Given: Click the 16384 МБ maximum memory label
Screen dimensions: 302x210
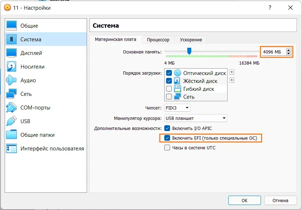Looking at the screenshot, I should click(x=249, y=63).
